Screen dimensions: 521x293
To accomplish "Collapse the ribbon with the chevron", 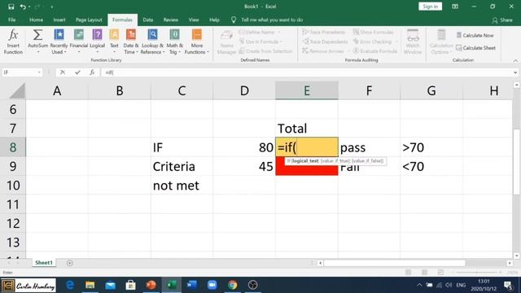I will [x=515, y=60].
